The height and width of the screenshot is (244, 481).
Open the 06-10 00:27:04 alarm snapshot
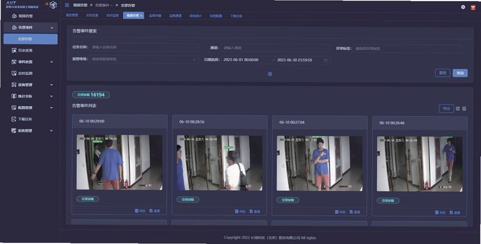point(319,164)
